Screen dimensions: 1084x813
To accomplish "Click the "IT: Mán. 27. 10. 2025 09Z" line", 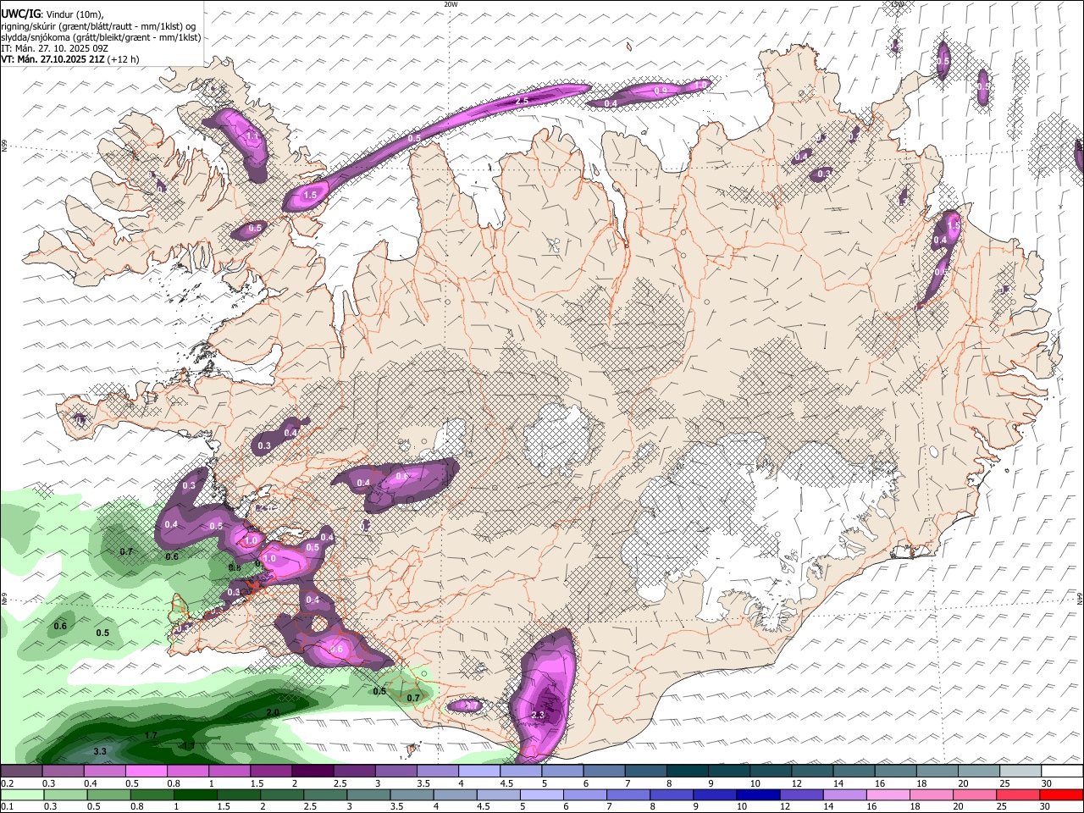I will click(x=54, y=48).
